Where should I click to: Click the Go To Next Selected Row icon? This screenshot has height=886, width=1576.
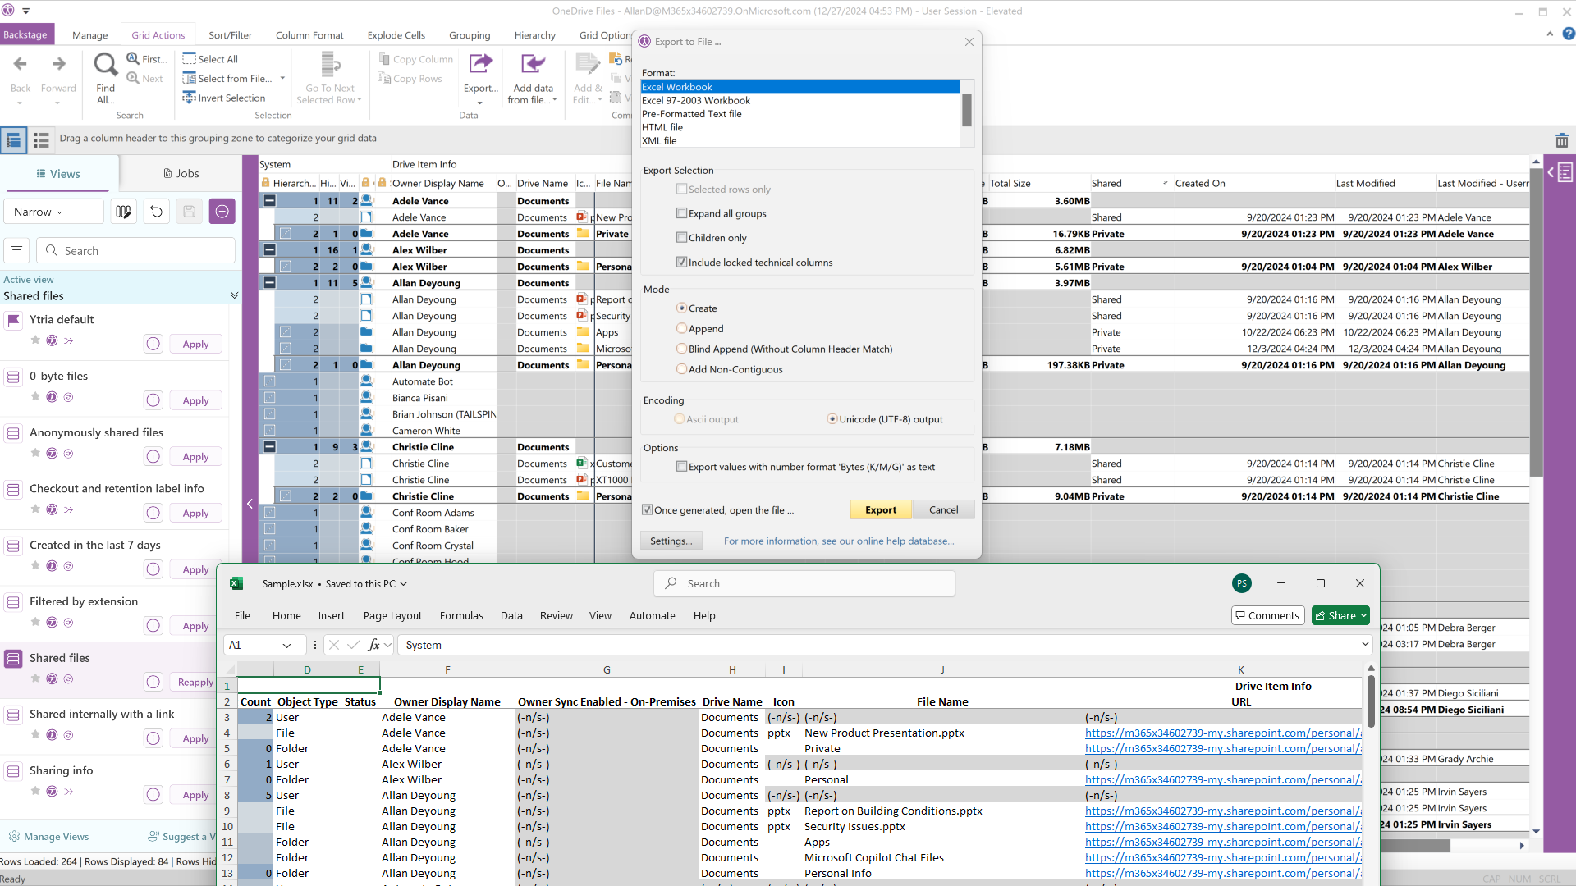pos(330,64)
